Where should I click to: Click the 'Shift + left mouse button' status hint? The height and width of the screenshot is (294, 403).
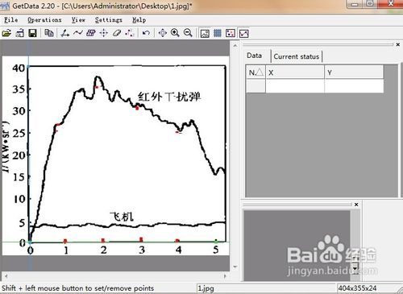(x=77, y=288)
